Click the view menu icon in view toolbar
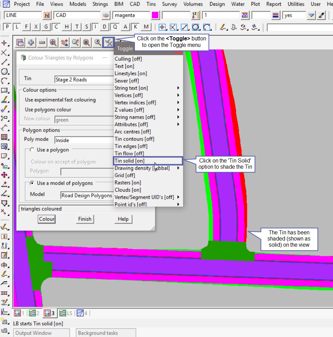 pyautogui.click(x=20, y=42)
